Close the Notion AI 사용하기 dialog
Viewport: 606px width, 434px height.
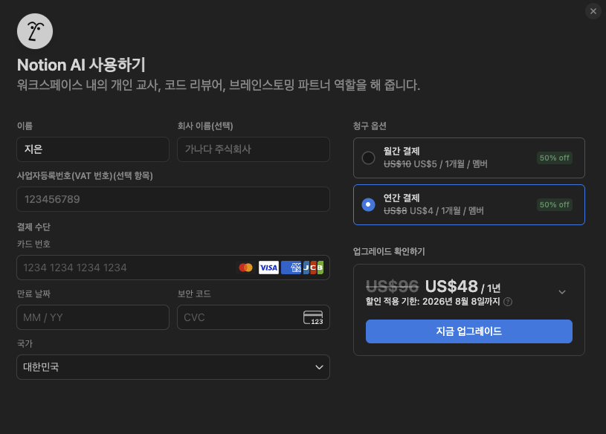click(593, 10)
